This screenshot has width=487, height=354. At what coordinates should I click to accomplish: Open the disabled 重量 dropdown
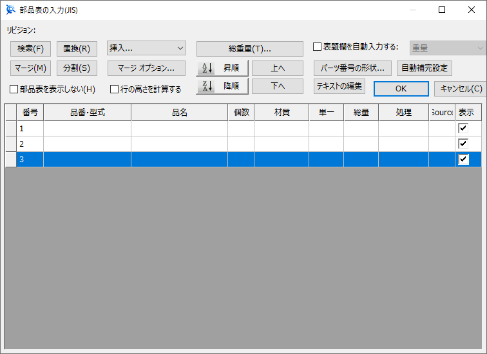[448, 48]
